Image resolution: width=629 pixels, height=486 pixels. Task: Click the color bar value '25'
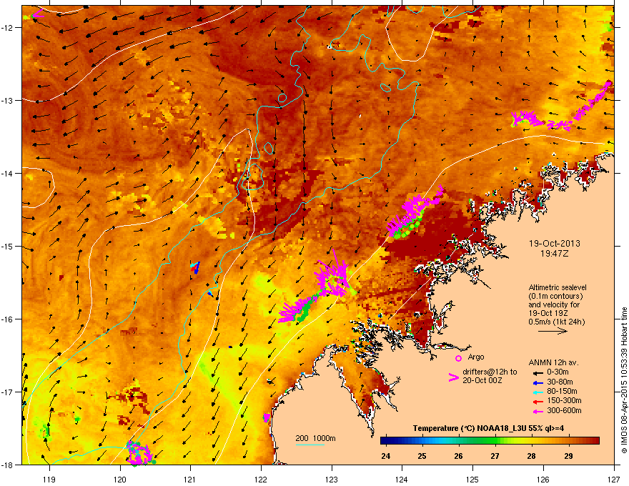point(422,456)
